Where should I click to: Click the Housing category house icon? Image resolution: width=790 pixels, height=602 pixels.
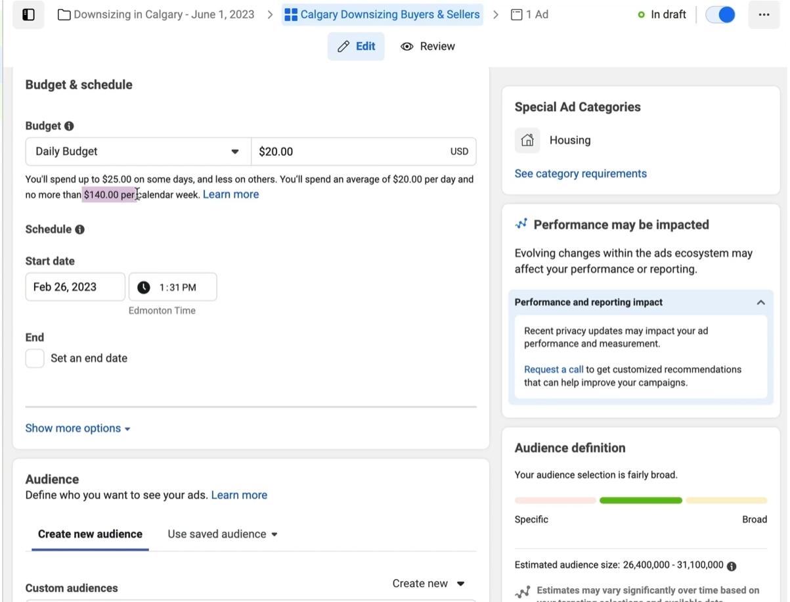527,140
